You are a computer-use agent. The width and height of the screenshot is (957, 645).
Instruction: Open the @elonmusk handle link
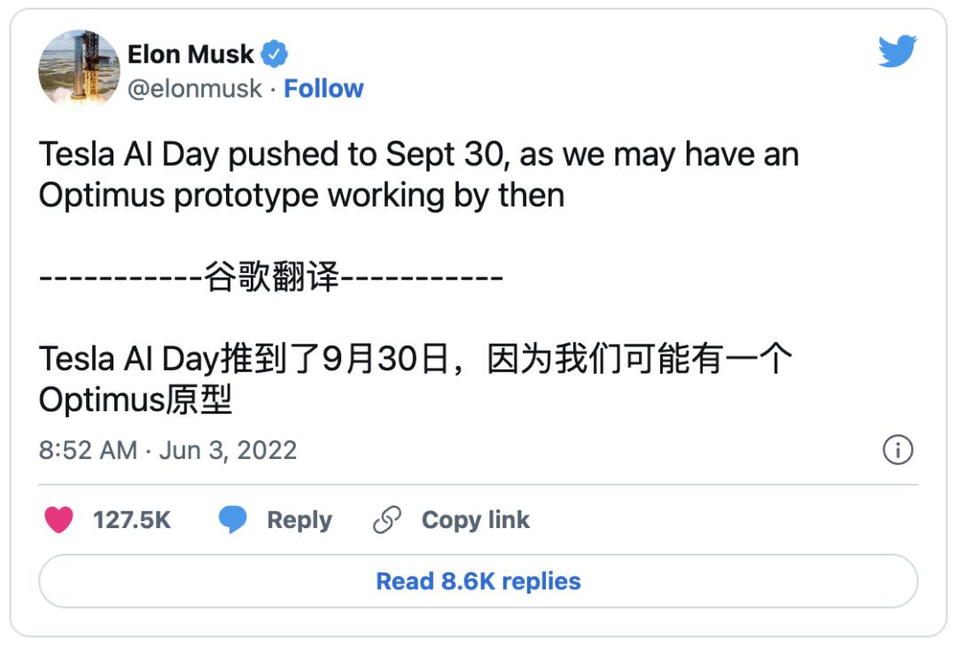195,89
